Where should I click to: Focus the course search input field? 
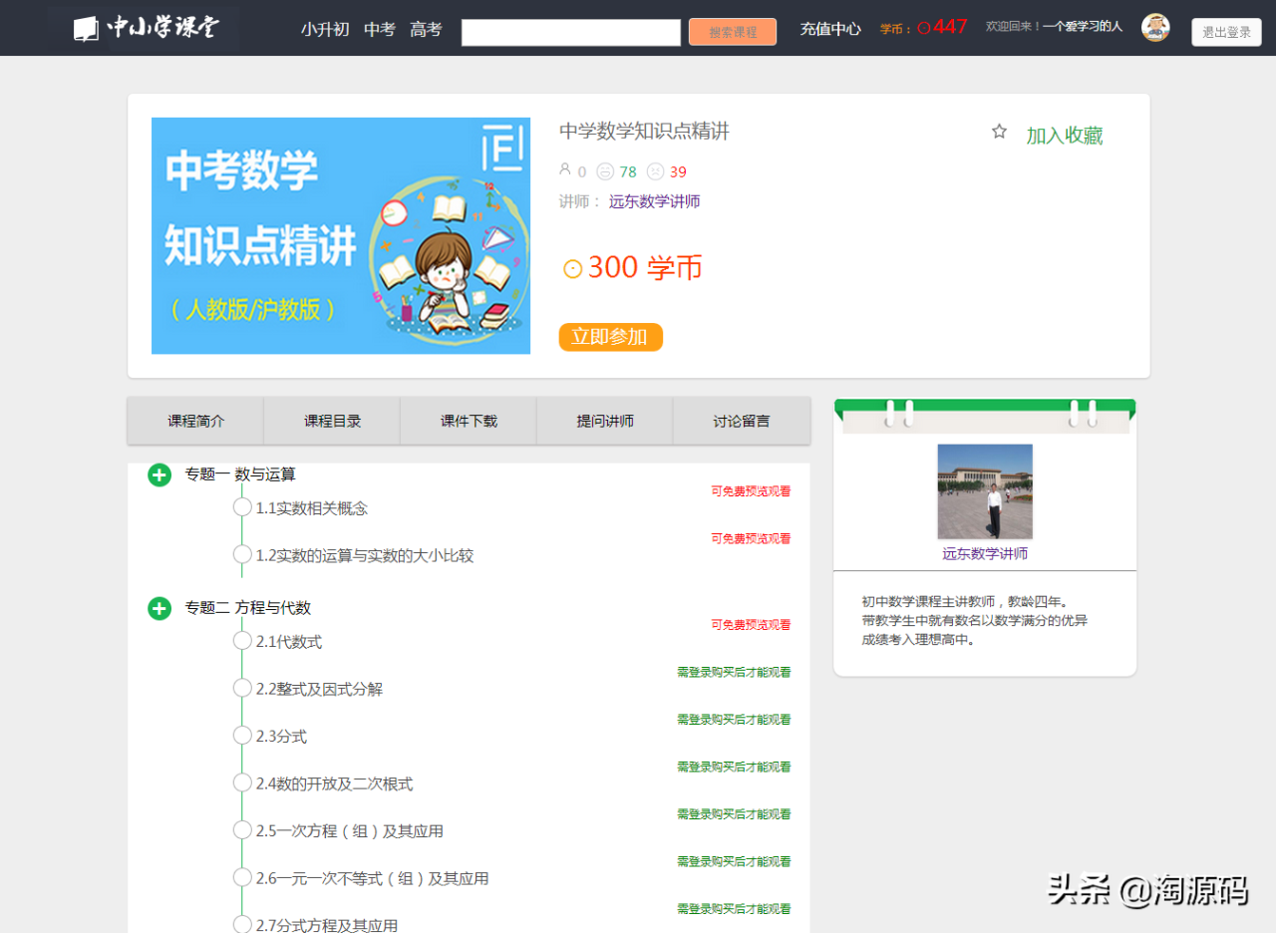coord(571,32)
